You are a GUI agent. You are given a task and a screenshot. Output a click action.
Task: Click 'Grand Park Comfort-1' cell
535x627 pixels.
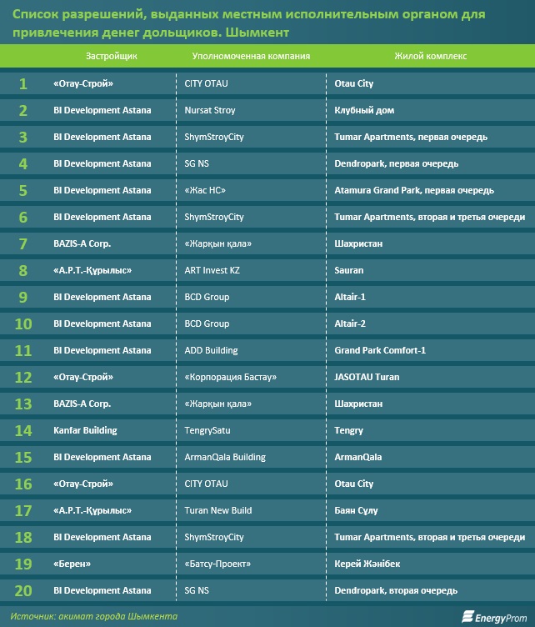click(x=380, y=350)
